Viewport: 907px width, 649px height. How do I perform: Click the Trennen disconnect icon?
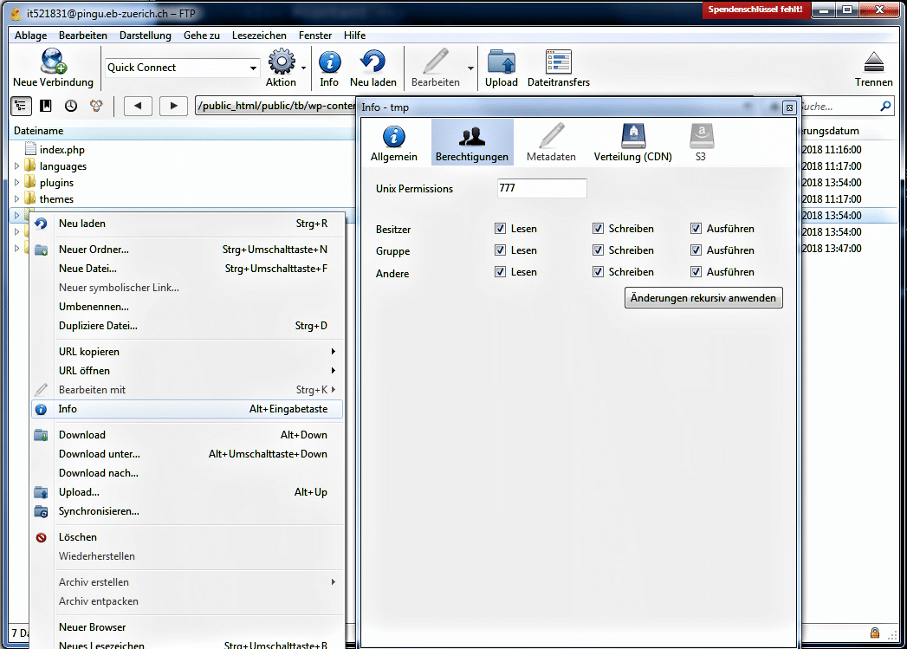click(x=873, y=67)
